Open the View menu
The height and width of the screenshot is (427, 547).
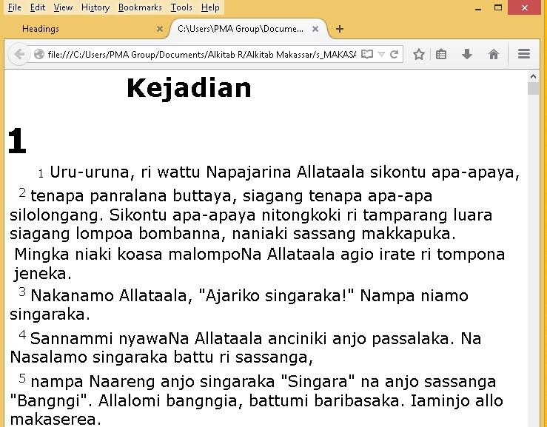point(63,7)
